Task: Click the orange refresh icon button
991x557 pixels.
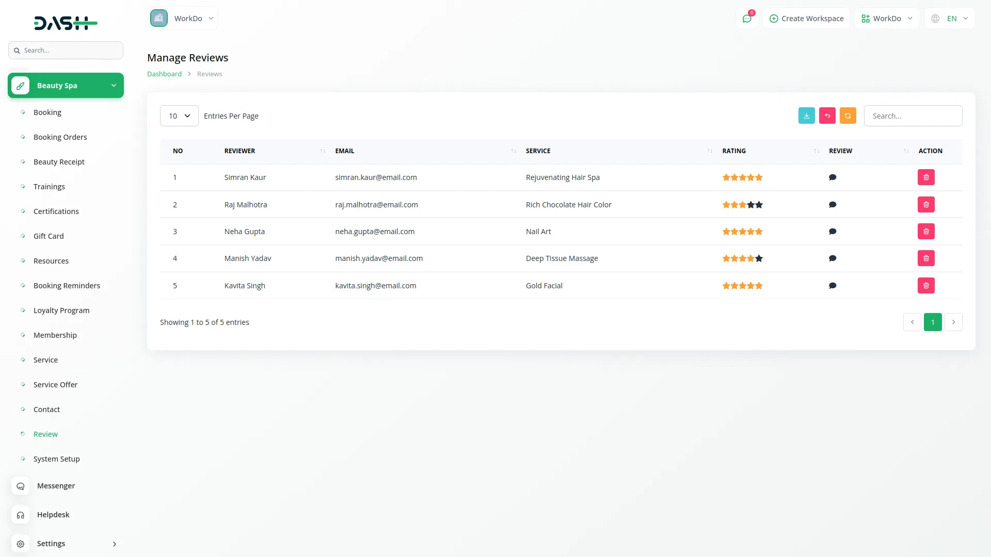Action: pos(848,116)
